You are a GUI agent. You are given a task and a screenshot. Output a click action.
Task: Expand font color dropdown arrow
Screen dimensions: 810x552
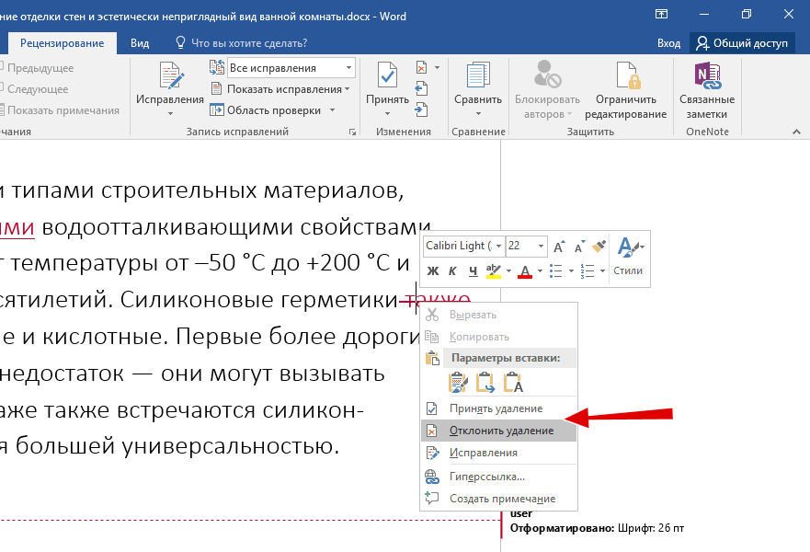(x=540, y=270)
